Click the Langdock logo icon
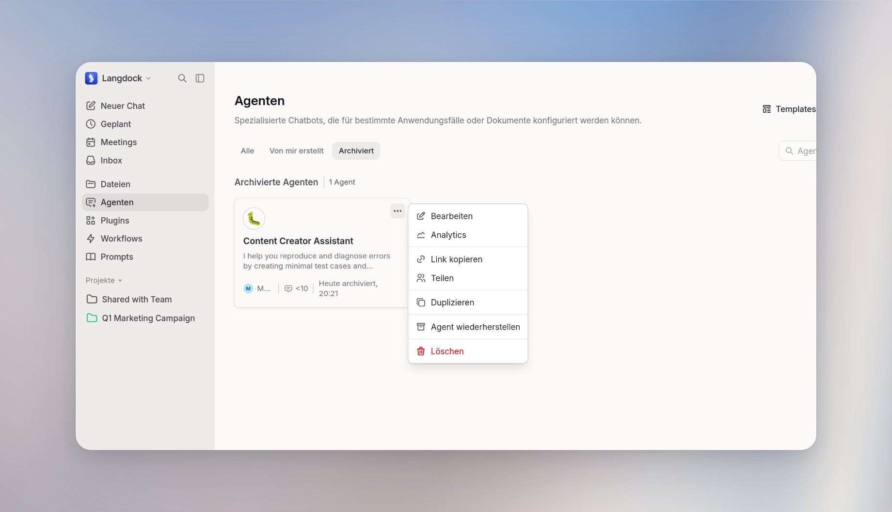 [91, 78]
